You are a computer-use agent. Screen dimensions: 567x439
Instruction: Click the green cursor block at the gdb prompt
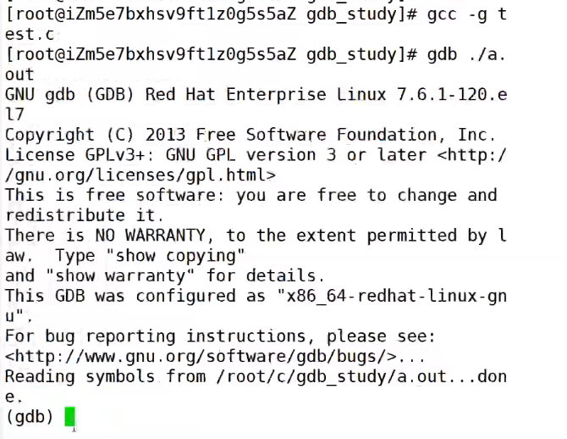point(70,417)
